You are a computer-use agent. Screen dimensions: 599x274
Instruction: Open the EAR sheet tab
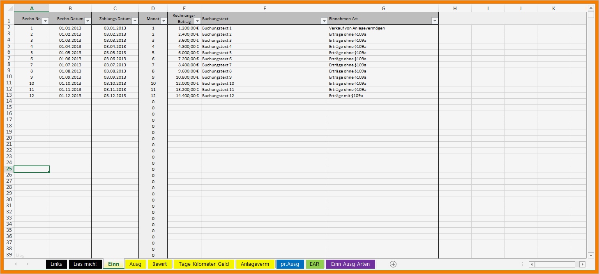(314, 264)
